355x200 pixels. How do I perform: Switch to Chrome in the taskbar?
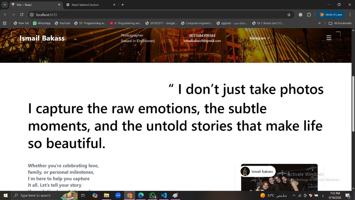[x=130, y=195]
